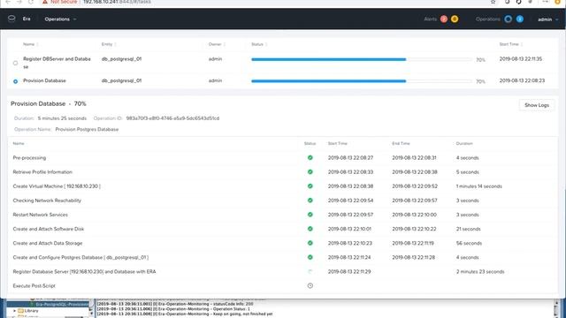The image size is (566, 318).
Task: Click the Provision Database progress bar
Action: (x=362, y=81)
